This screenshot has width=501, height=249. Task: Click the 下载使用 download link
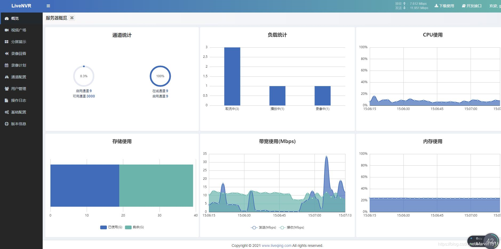444,6
